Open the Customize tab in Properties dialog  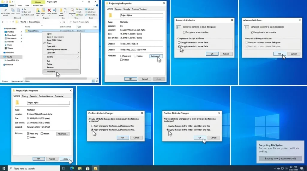pyautogui.click(x=59, y=96)
